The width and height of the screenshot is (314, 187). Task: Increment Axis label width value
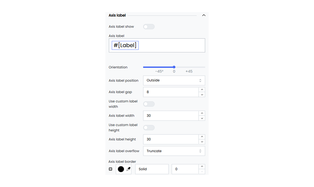click(x=202, y=113)
